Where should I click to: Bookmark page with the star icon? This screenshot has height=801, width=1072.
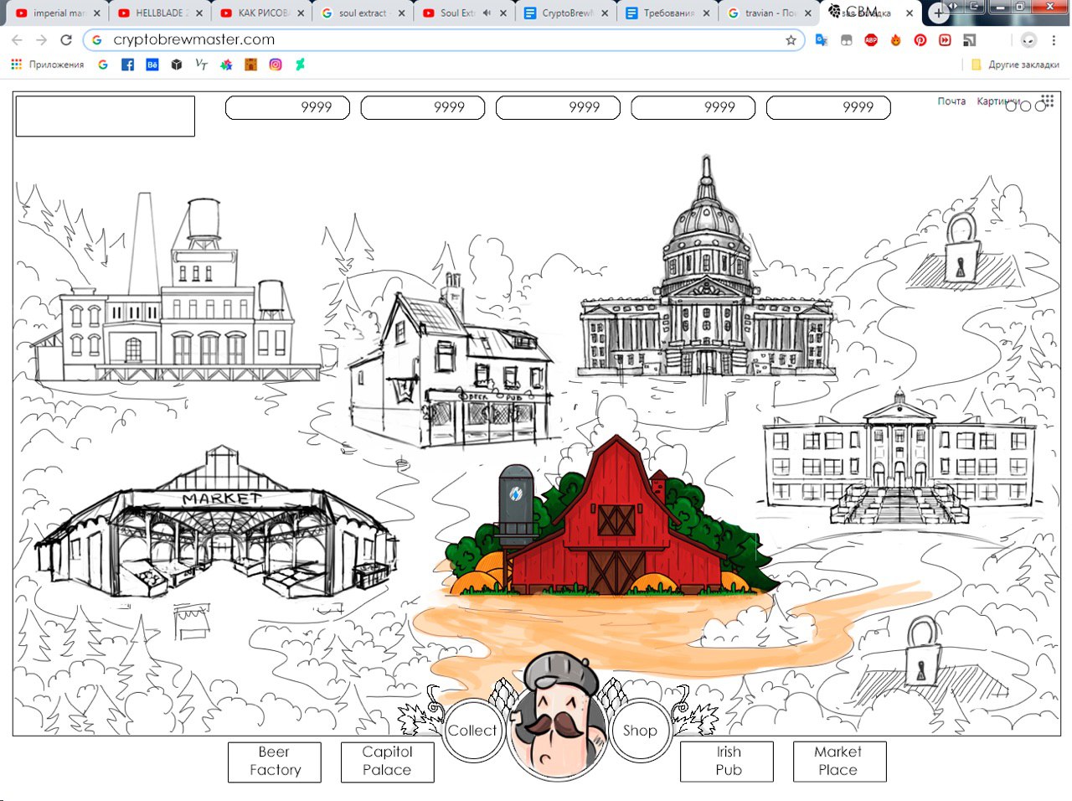791,40
